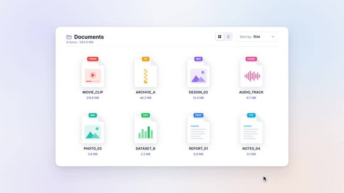The image size is (344, 193).
Task: Open the Sort by Size dropdown
Action: pos(257,37)
